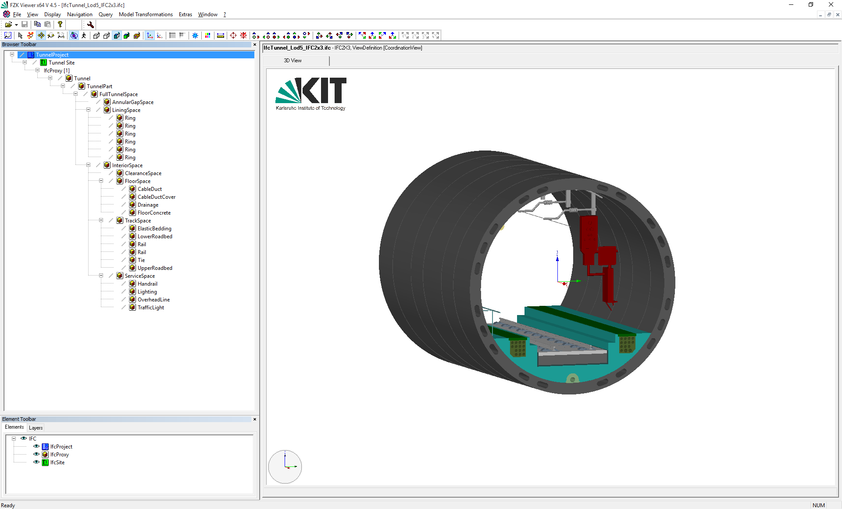Open settings with the wrench icon
This screenshot has width=842, height=509.
(90, 25)
